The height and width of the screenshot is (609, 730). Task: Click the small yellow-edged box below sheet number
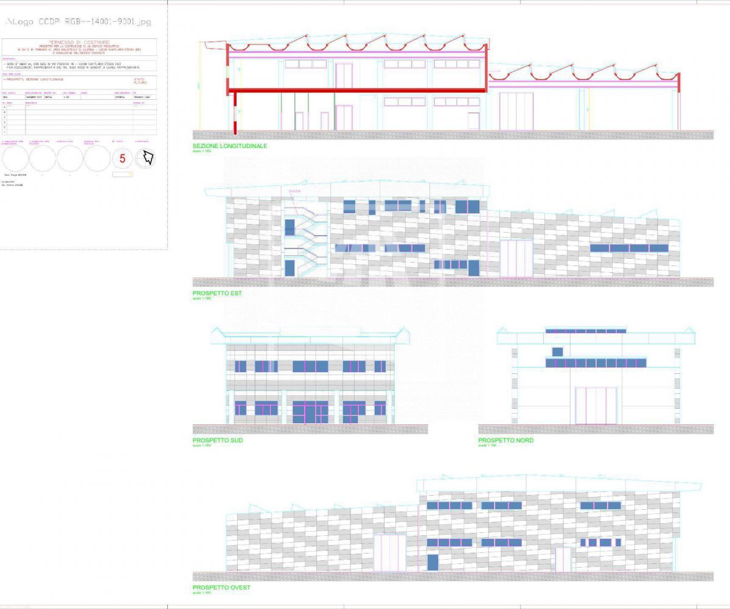coord(122,175)
